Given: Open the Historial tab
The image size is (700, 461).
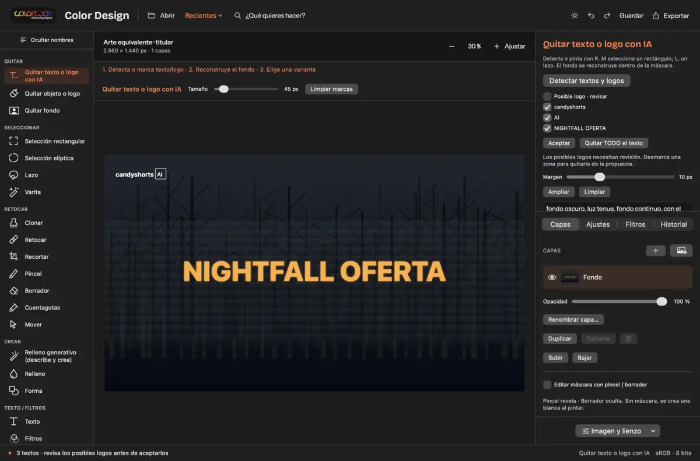Looking at the screenshot, I should point(674,224).
